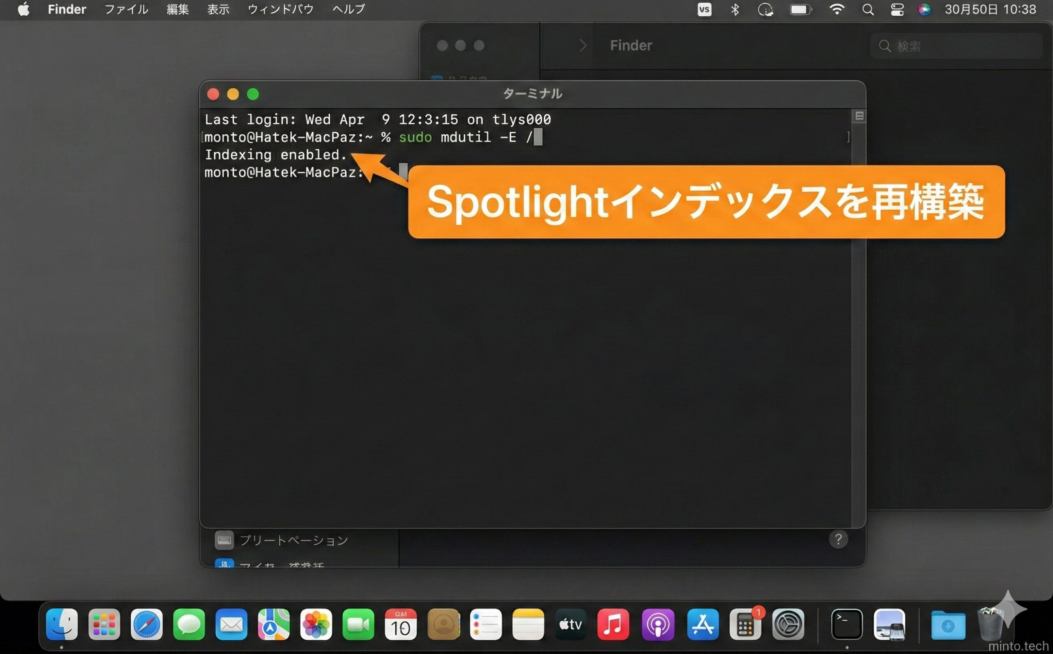
Task: Open the Maps app from the Dock
Action: tap(273, 625)
